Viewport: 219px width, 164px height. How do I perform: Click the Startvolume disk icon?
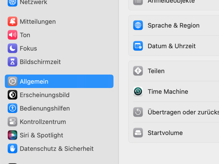(138, 133)
